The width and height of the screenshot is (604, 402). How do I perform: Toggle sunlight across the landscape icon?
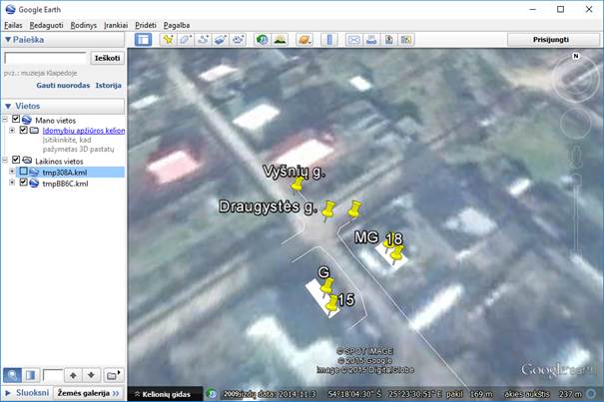click(x=281, y=40)
